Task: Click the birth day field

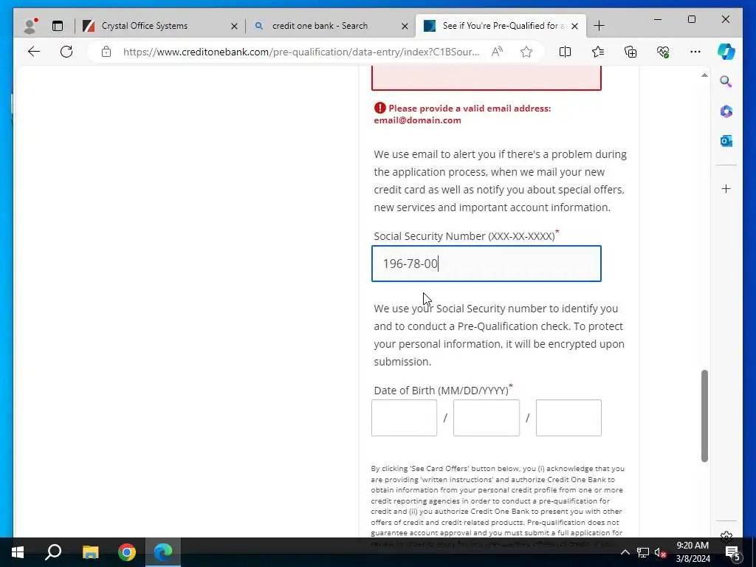Action: click(487, 418)
